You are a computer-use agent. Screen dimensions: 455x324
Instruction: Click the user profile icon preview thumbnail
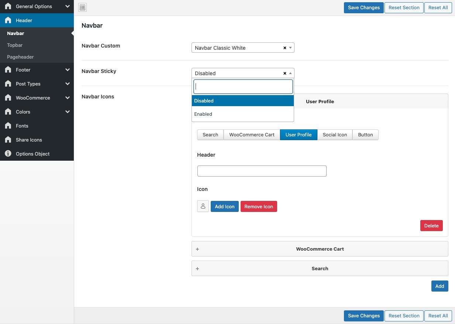(203, 206)
